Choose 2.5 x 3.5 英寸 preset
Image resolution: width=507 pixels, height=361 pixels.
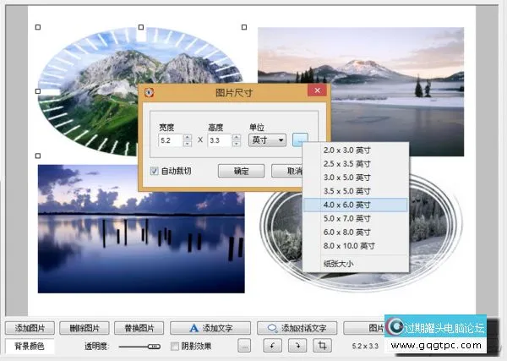tap(356, 164)
